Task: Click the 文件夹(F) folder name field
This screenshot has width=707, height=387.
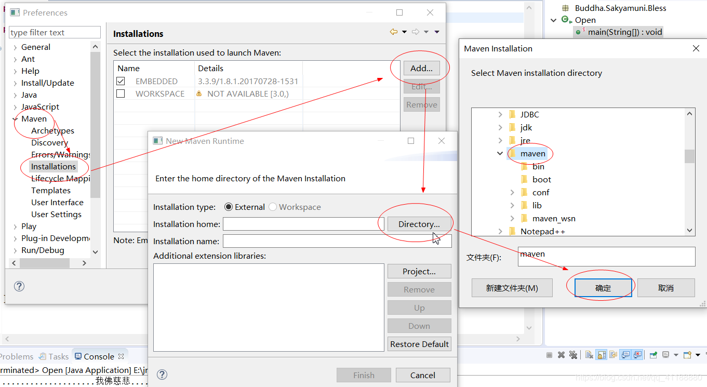Action: (x=606, y=257)
